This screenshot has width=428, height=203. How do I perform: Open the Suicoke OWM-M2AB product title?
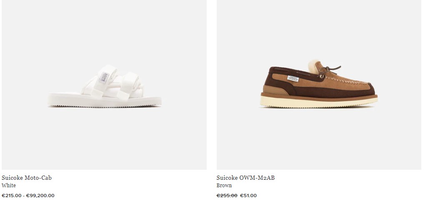pos(245,178)
